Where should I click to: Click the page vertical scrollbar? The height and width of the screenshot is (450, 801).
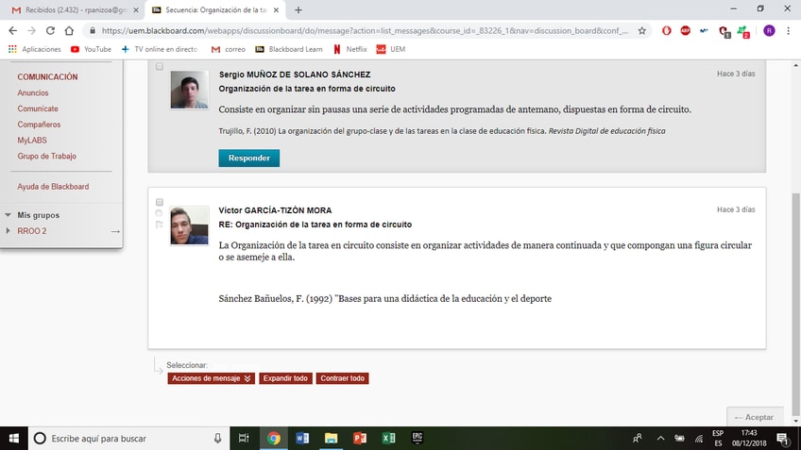pyautogui.click(x=796, y=304)
